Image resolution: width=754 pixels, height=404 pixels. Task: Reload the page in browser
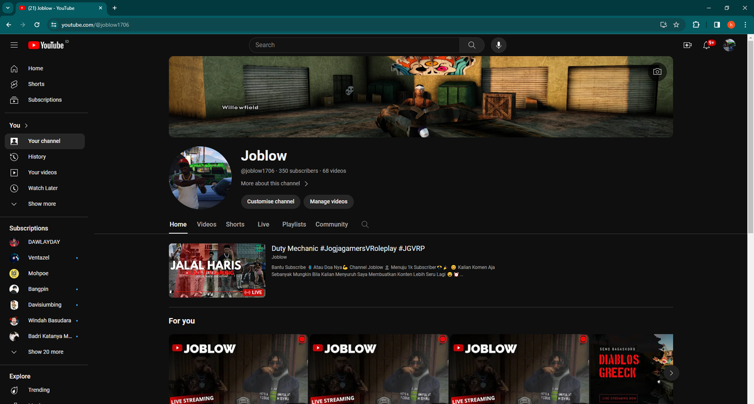point(37,25)
